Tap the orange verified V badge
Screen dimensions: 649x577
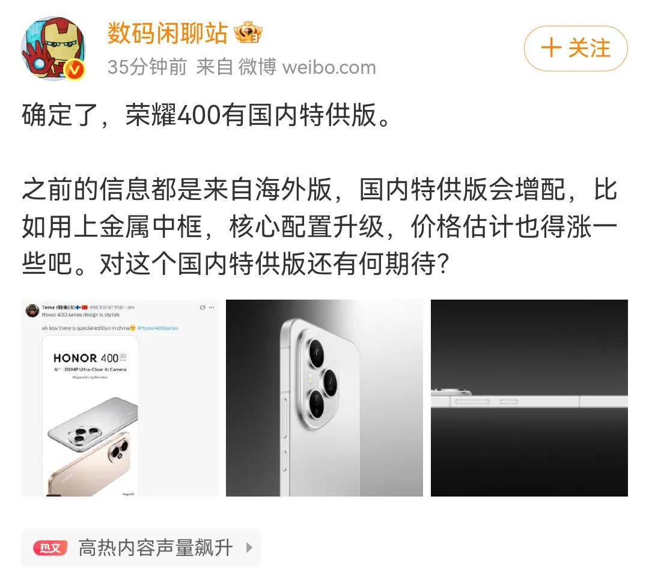(x=75, y=70)
